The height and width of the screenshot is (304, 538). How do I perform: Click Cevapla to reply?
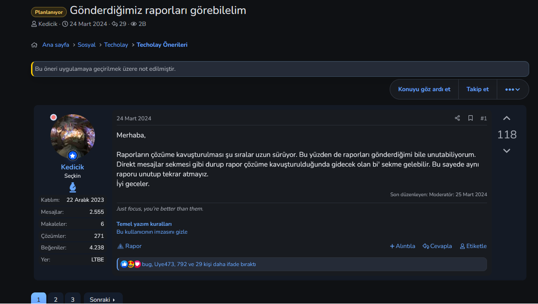pyautogui.click(x=437, y=246)
